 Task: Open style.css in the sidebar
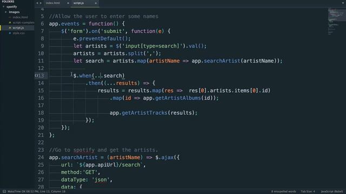pyautogui.click(x=18, y=33)
